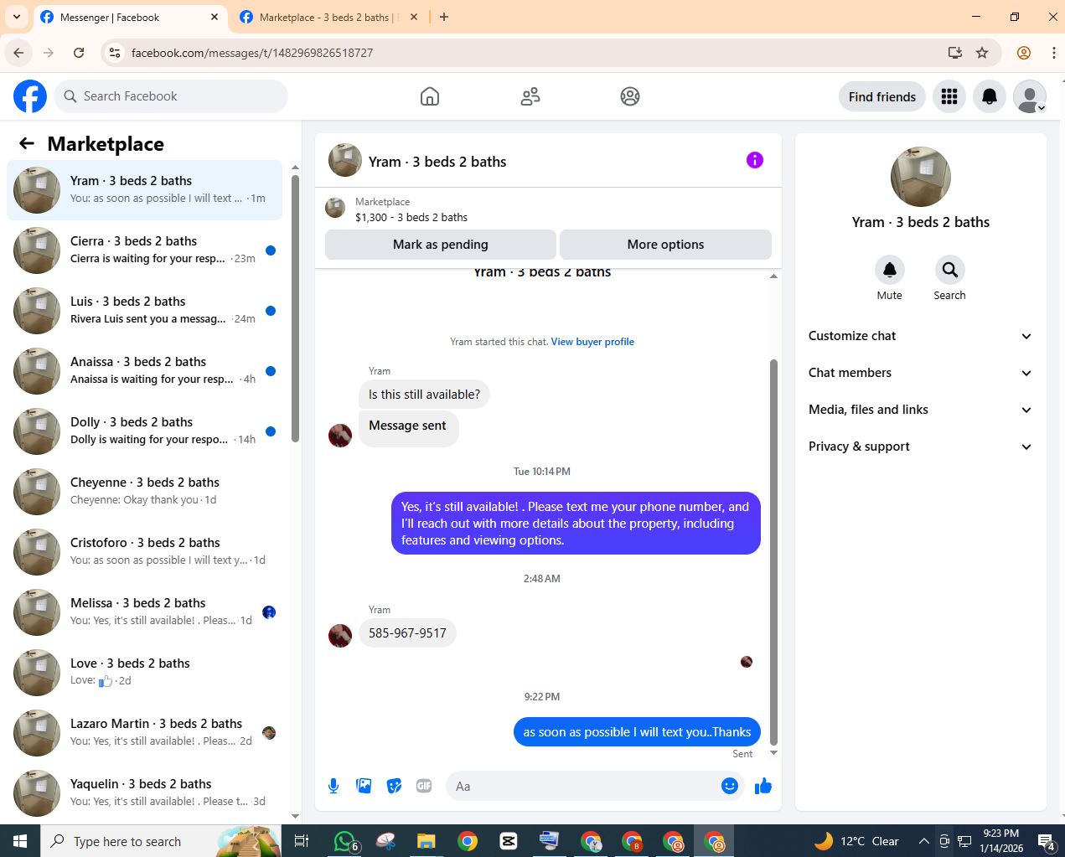Open the Melissa conversation
The image size is (1065, 857).
pyautogui.click(x=144, y=612)
